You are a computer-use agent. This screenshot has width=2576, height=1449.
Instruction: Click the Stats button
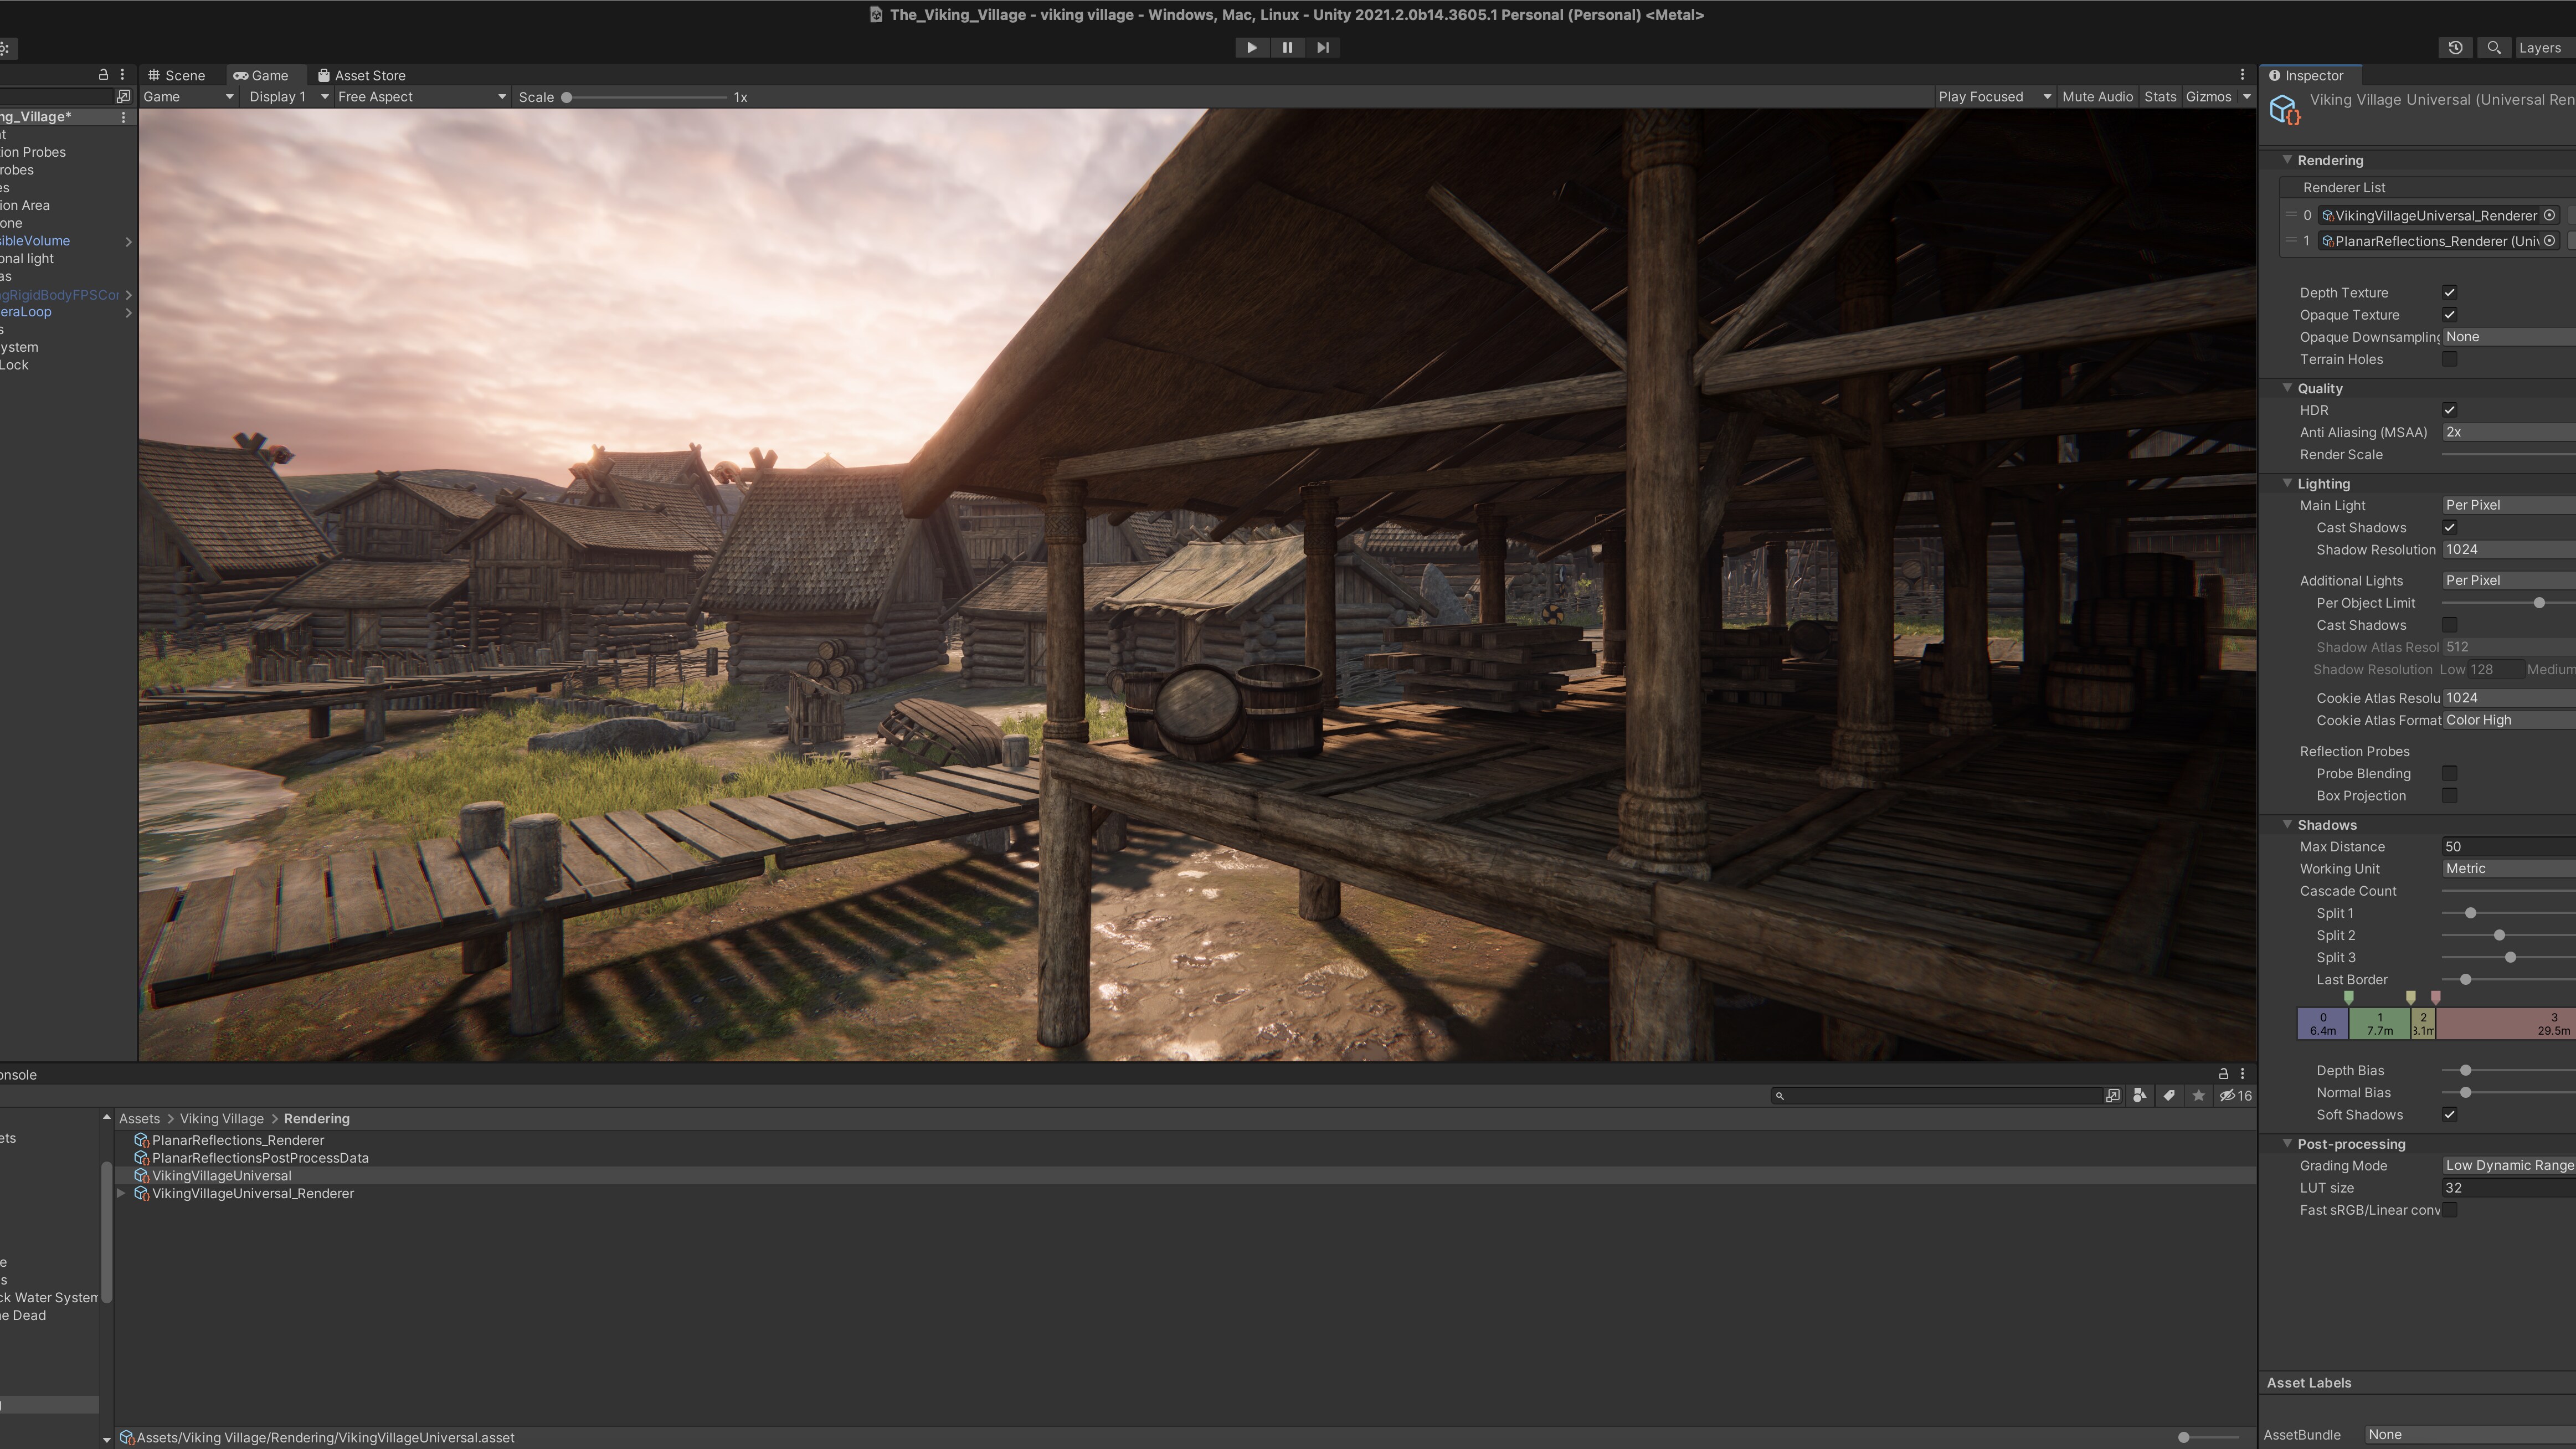pyautogui.click(x=2160, y=97)
